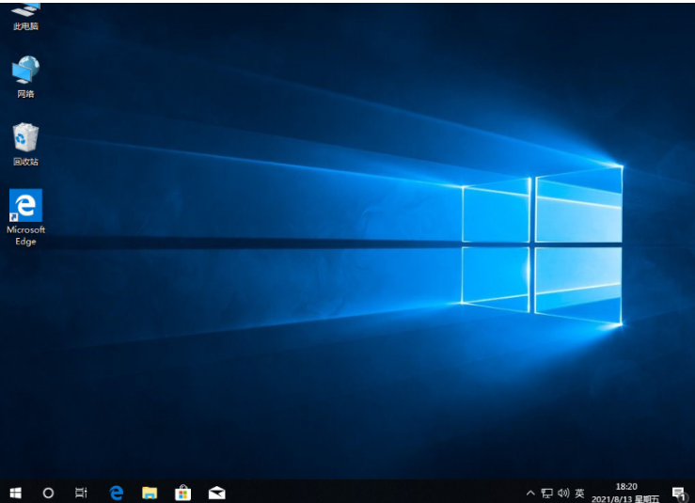Open the Mail app from the taskbar
Screen dimensions: 695x503
tap(216, 492)
